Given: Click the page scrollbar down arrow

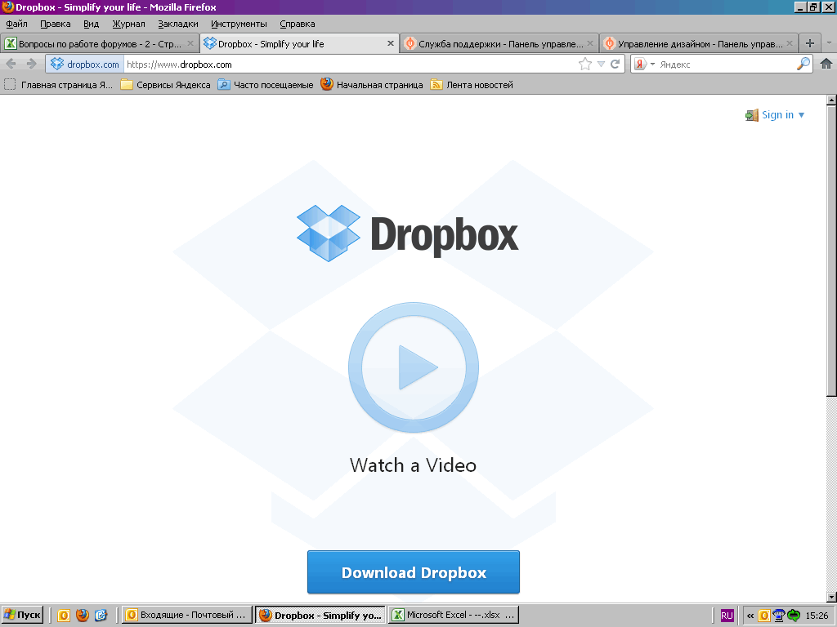Looking at the screenshot, I should 831,597.
